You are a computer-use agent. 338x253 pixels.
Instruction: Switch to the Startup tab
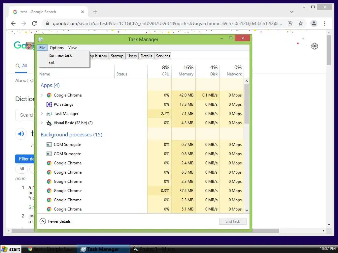click(x=117, y=56)
